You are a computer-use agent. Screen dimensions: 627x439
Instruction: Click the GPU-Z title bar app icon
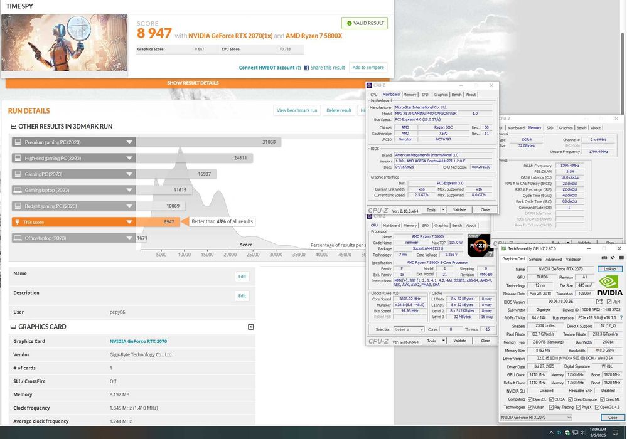pyautogui.click(x=504, y=248)
